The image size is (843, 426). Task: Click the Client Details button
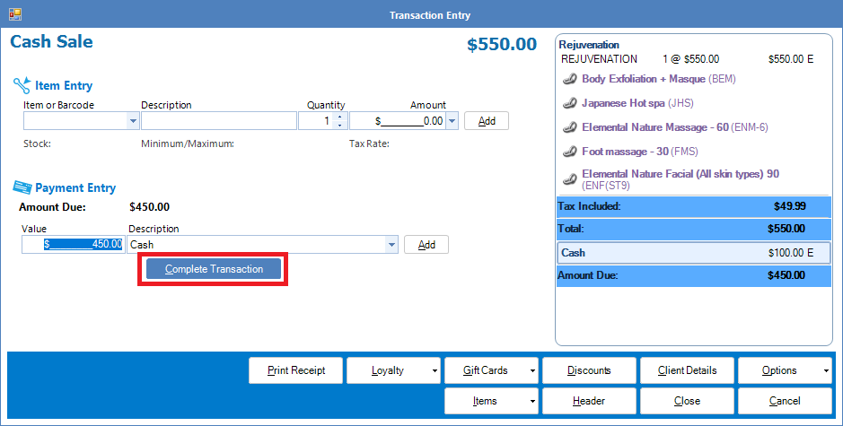[x=687, y=370]
